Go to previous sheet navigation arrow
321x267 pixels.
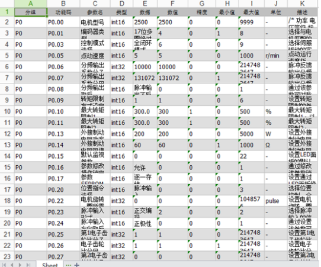(12, 265)
